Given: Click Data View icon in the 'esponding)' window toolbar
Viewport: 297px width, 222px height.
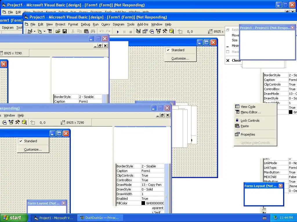Looking at the screenshot, I should (24, 122).
